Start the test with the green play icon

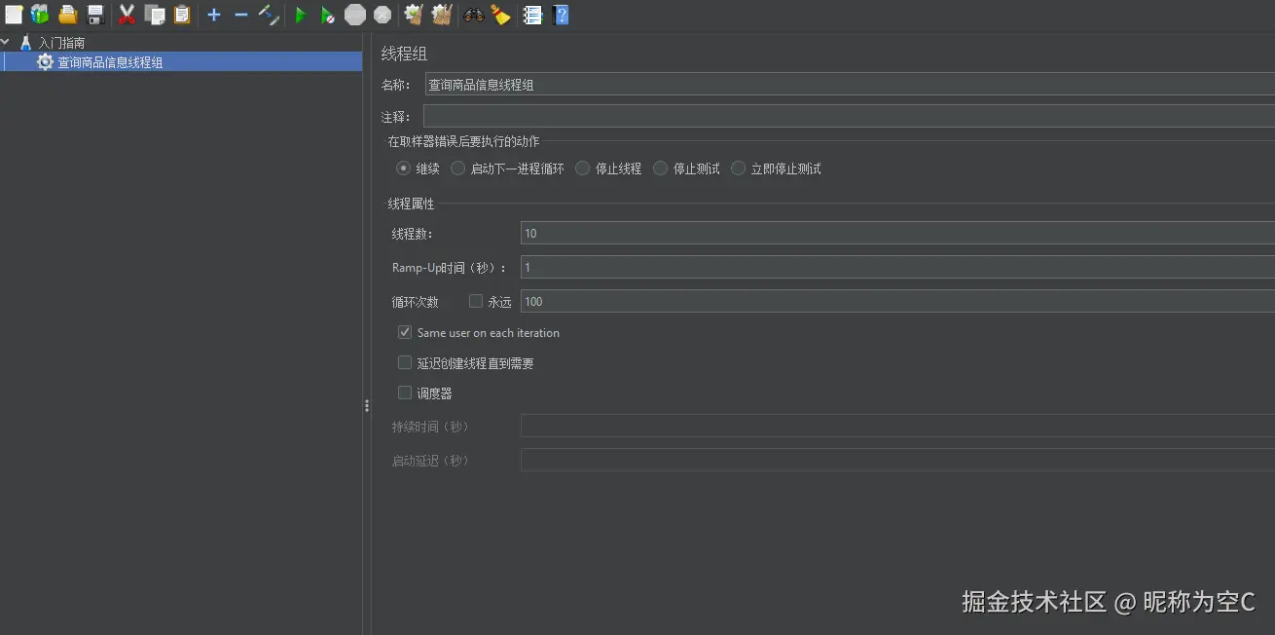pos(301,15)
